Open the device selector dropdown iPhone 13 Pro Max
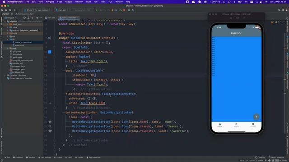Image resolution: width=289 pixels, height=162 pixels. [x=37, y=10]
